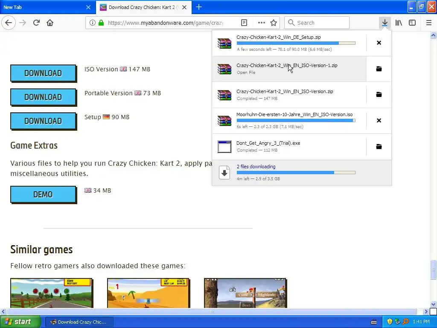Open the Library bookshelf icon
Screen dimensions: 437x328
pyautogui.click(x=399, y=23)
